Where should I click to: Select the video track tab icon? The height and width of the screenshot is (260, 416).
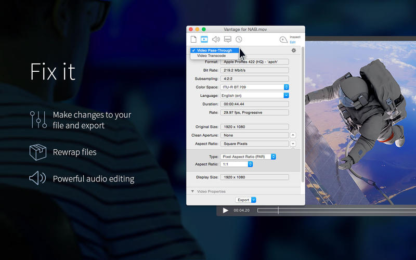(204, 40)
